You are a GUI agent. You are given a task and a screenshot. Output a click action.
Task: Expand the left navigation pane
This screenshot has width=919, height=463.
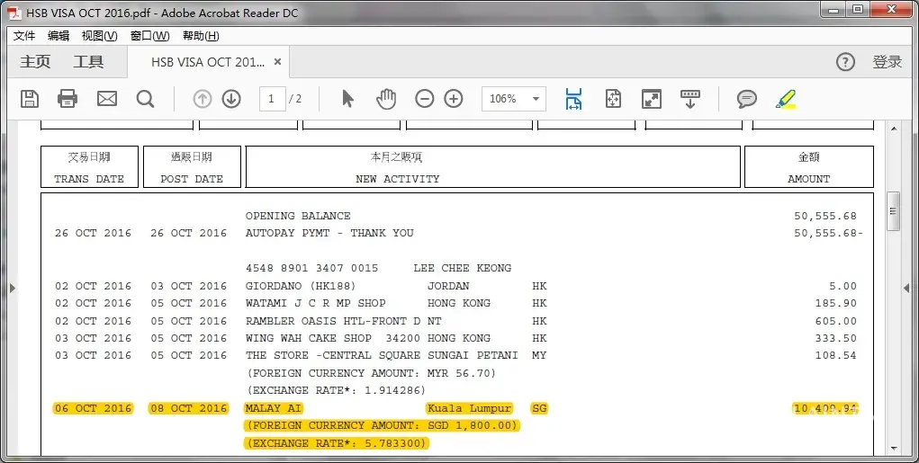[13, 288]
